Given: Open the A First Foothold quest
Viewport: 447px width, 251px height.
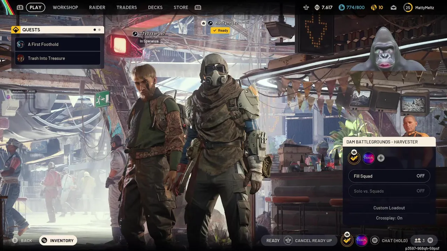Looking at the screenshot, I should click(x=58, y=44).
